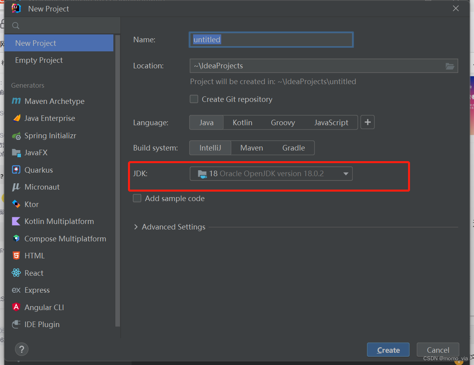Image resolution: width=474 pixels, height=365 pixels.
Task: Click the Create button
Action: (388, 350)
